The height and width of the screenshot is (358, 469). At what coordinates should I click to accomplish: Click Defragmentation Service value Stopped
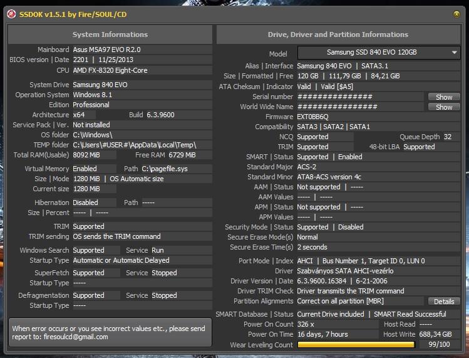click(x=164, y=295)
